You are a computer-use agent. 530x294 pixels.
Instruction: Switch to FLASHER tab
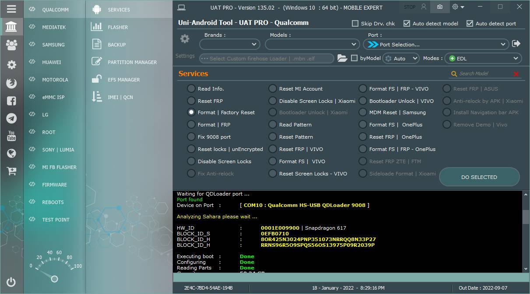tap(129, 27)
